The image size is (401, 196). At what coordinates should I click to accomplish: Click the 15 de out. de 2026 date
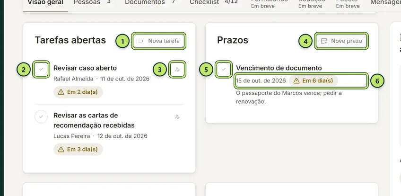(261, 81)
